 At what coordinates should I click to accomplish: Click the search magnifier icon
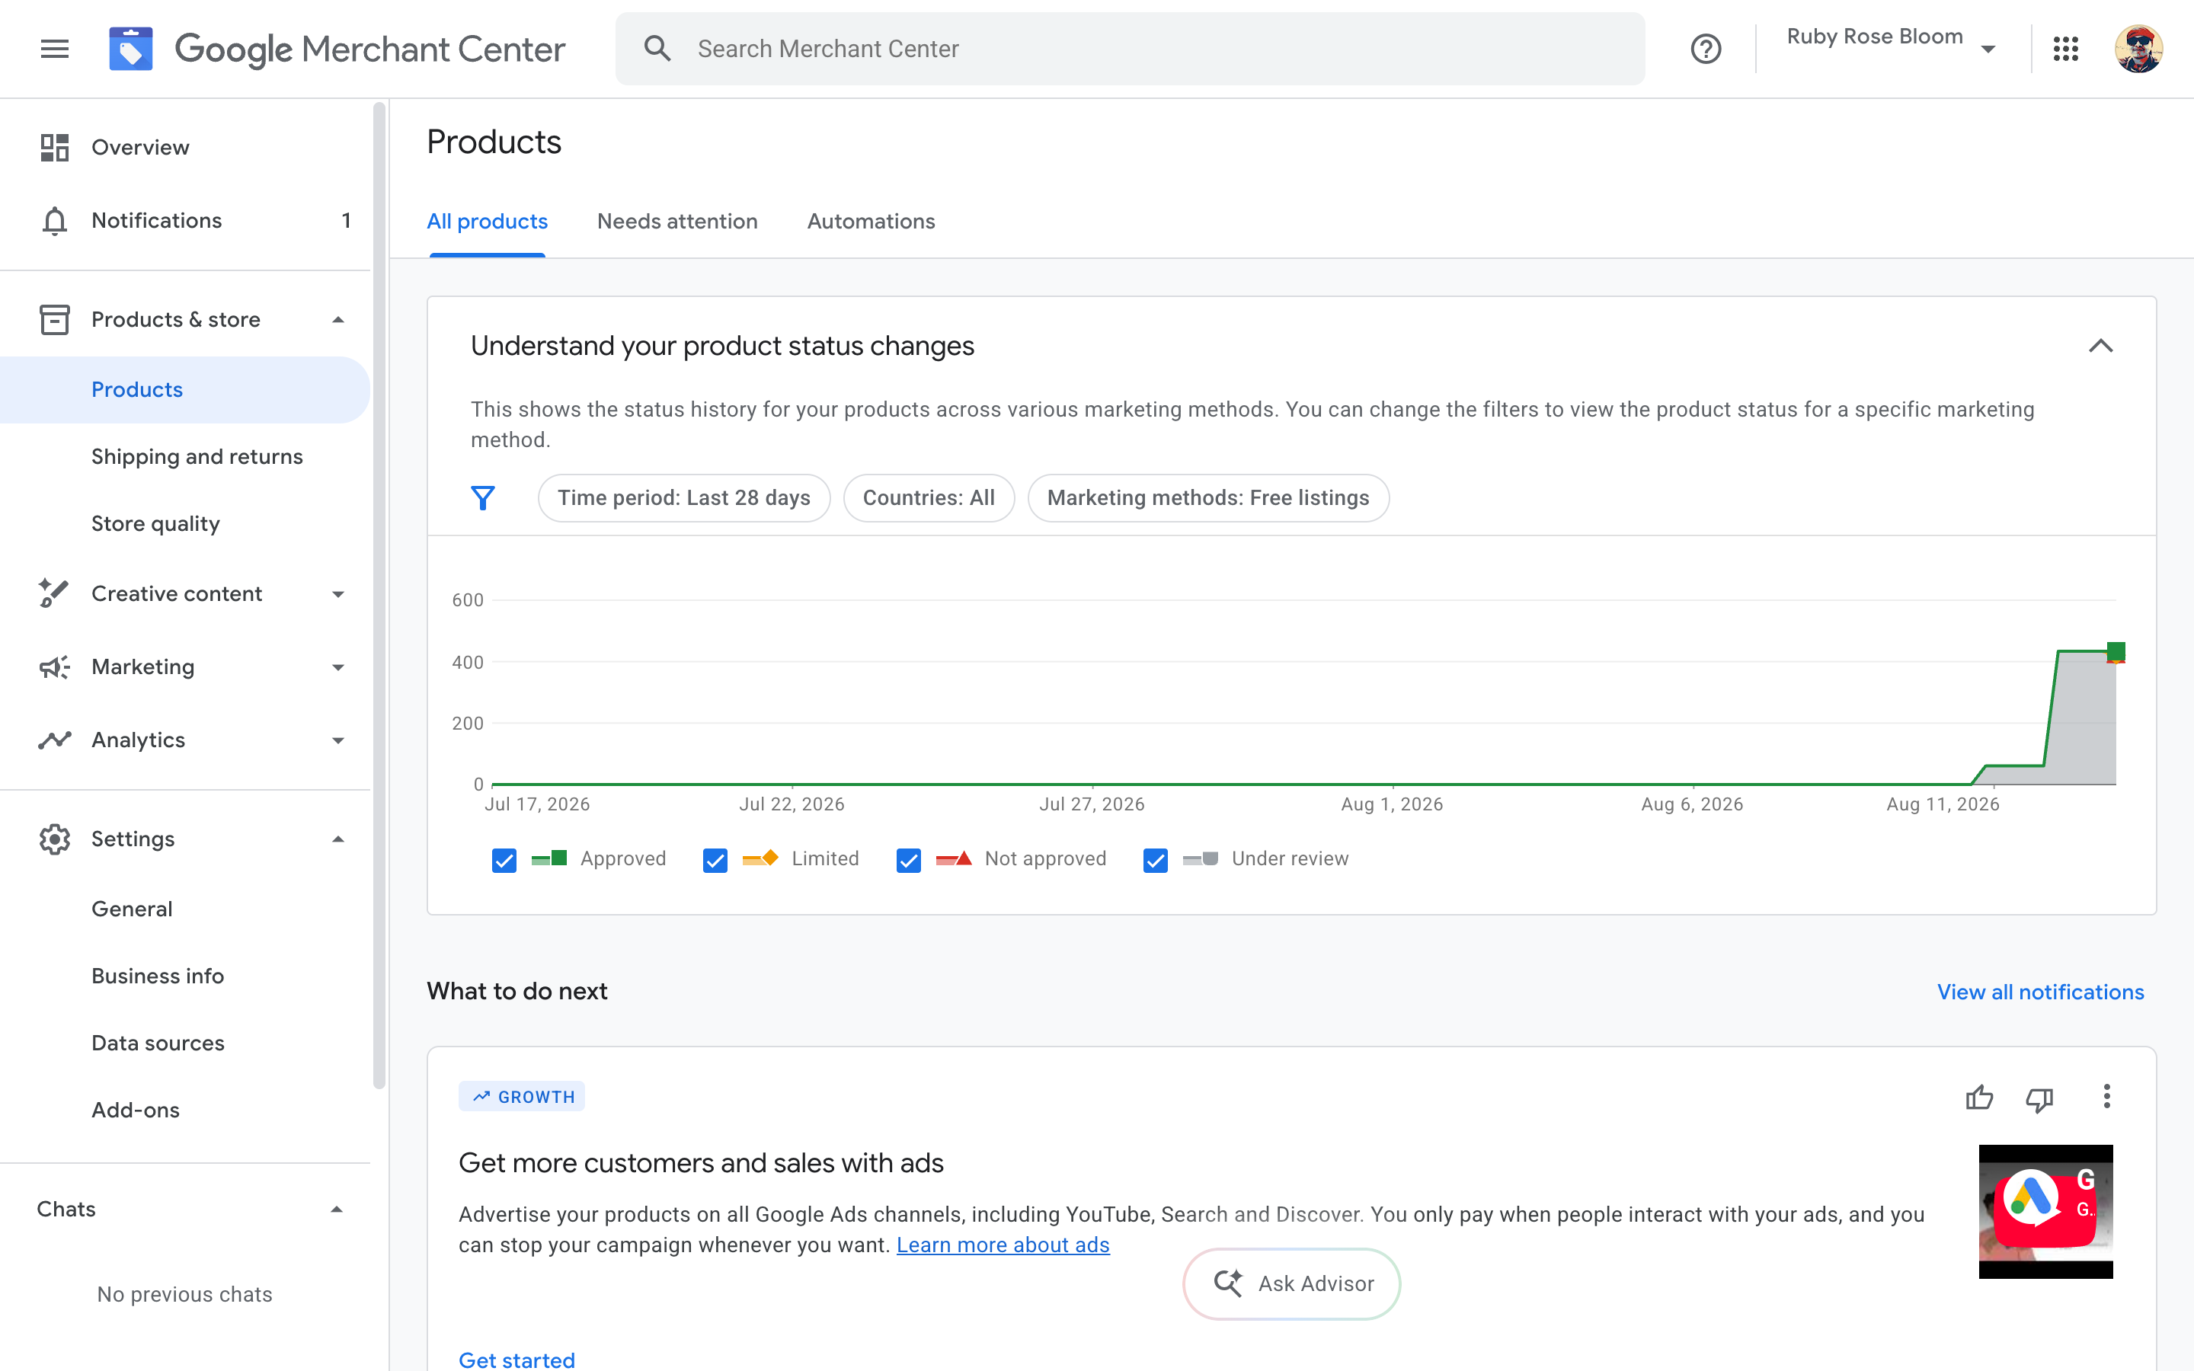tap(657, 49)
